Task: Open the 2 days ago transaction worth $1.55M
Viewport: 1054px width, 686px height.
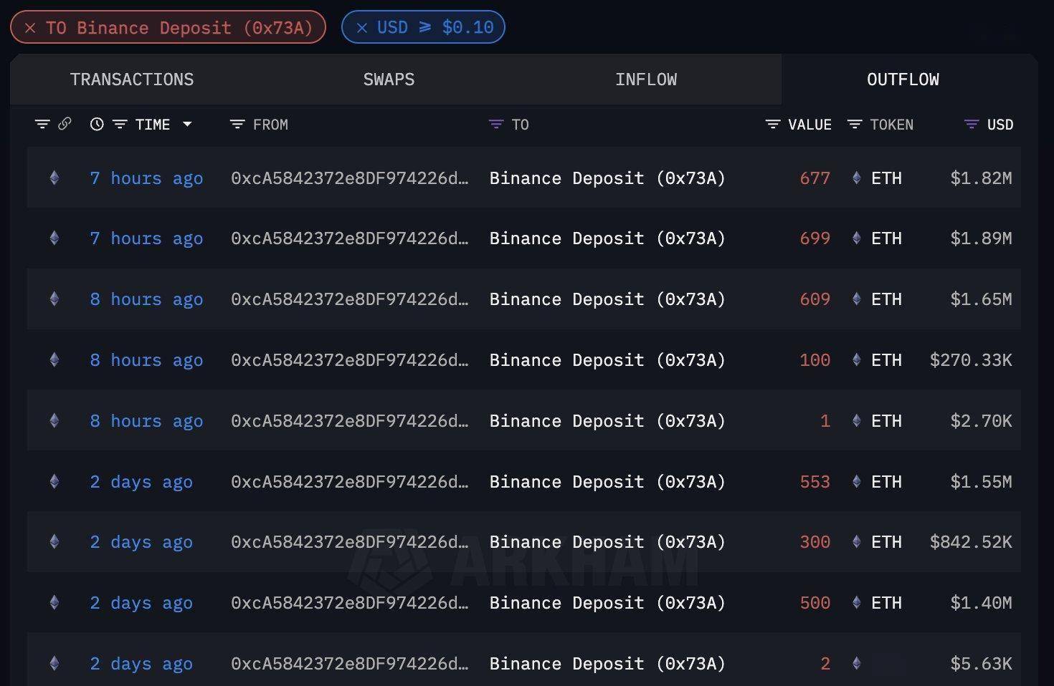Action: point(141,482)
